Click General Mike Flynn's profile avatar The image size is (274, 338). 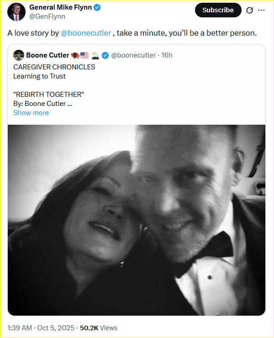16,12
